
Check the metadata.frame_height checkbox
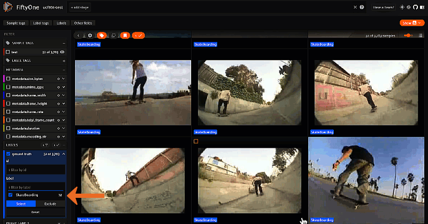[x=8, y=103]
